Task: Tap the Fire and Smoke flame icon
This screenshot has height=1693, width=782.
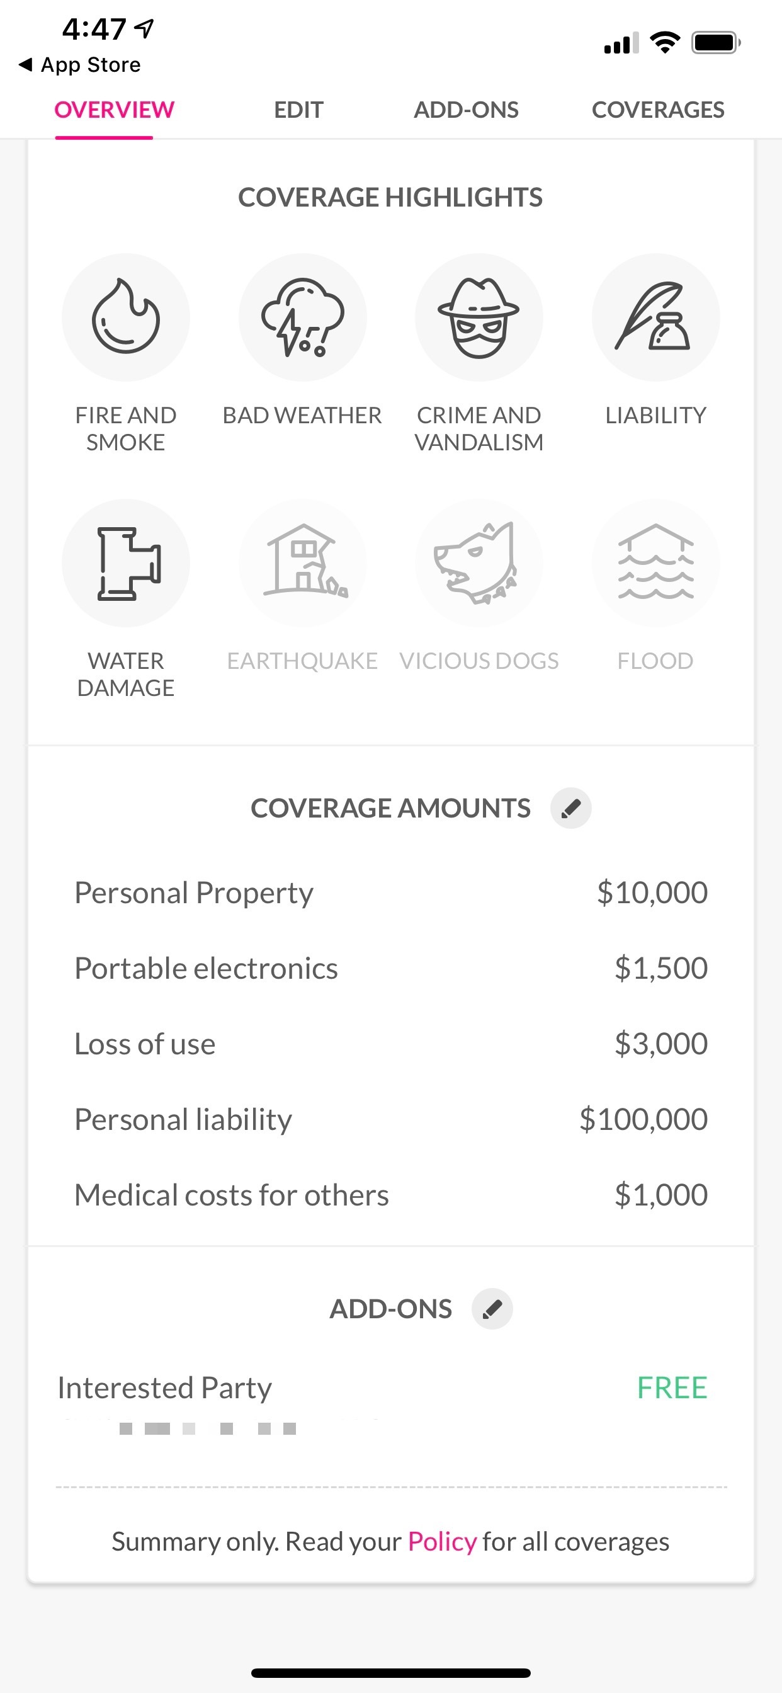Action: (x=125, y=317)
